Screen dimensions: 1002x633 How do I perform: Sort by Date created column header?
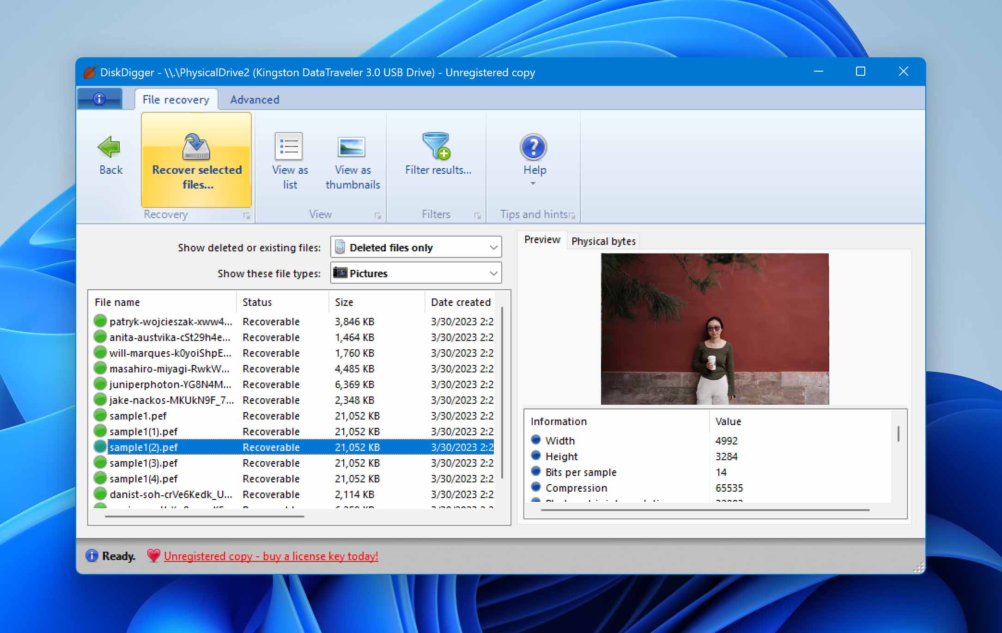[460, 302]
